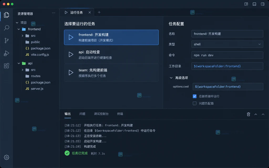Click the 耗时 7.3s text
Image resolution: width=269 pixels, height=168 pixels.
click(98, 153)
